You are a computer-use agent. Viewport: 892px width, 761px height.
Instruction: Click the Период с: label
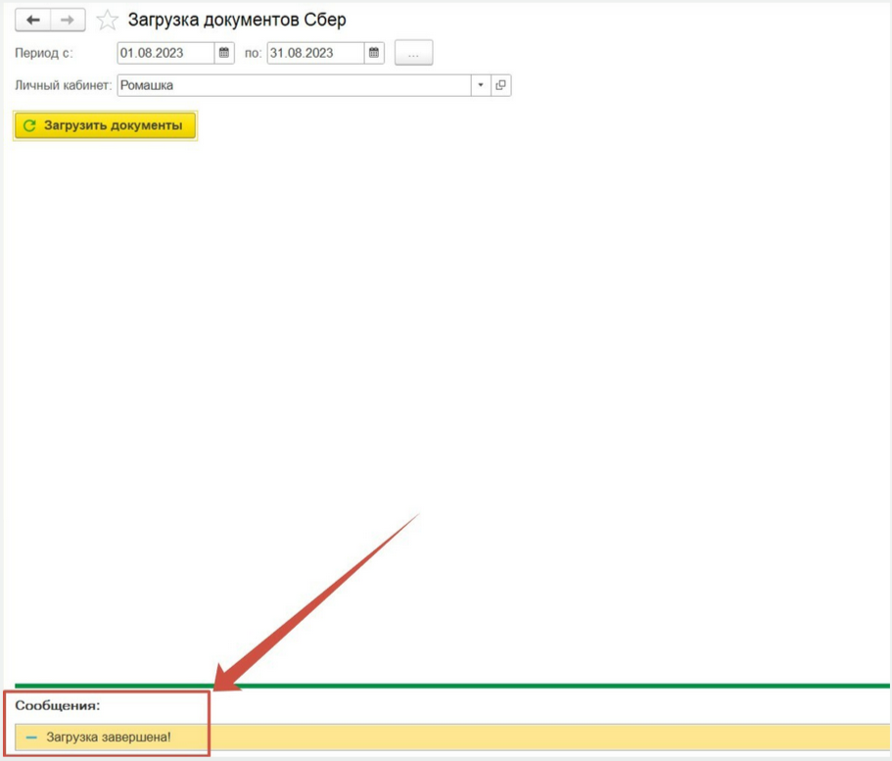point(44,53)
